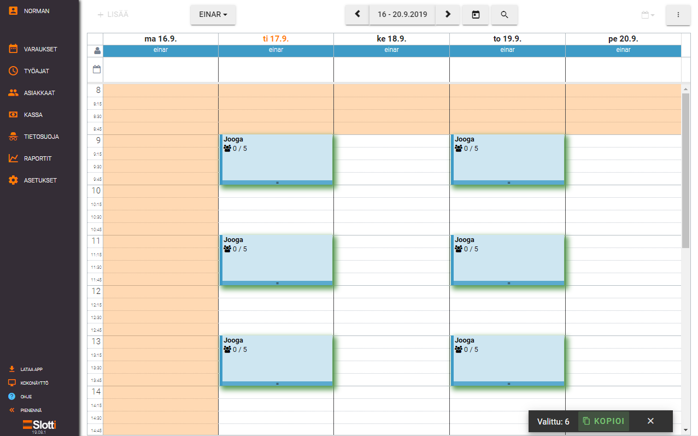Screen dimensions: 698x436
Task: Collapse sidebar with Pienennä
Action: point(31,410)
